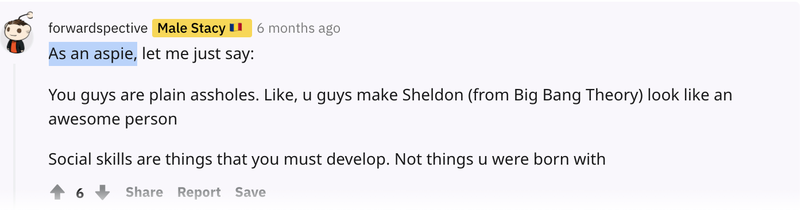Open the forwardspective user profile link
The width and height of the screenshot is (801, 210).
pos(98,28)
